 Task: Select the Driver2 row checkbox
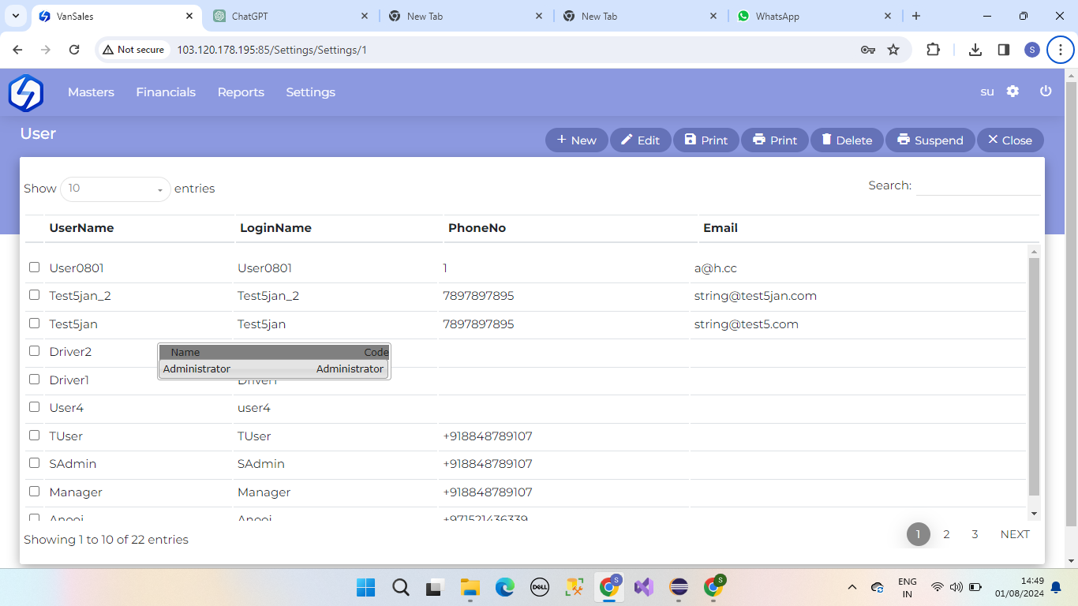[34, 351]
